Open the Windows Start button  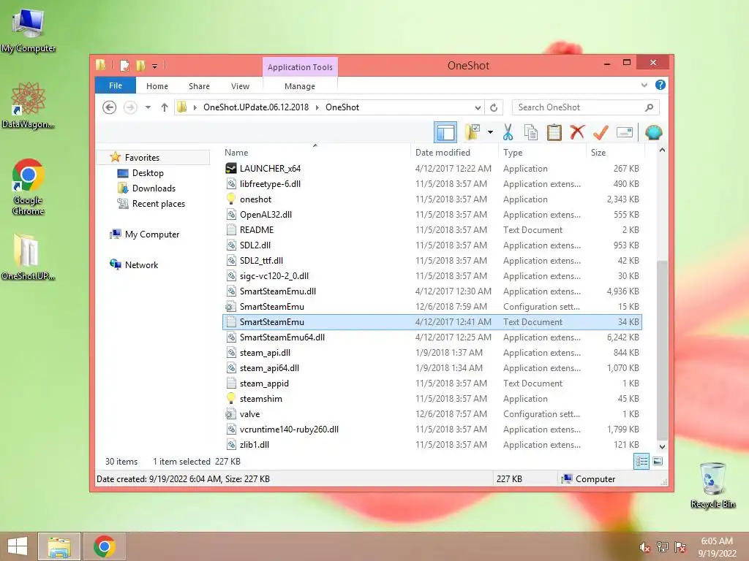[x=18, y=546]
